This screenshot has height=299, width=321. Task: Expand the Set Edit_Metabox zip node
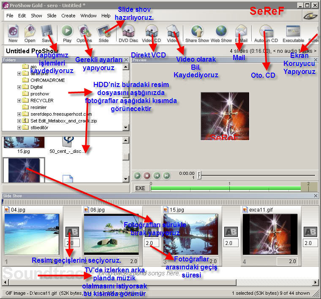[x=19, y=121]
